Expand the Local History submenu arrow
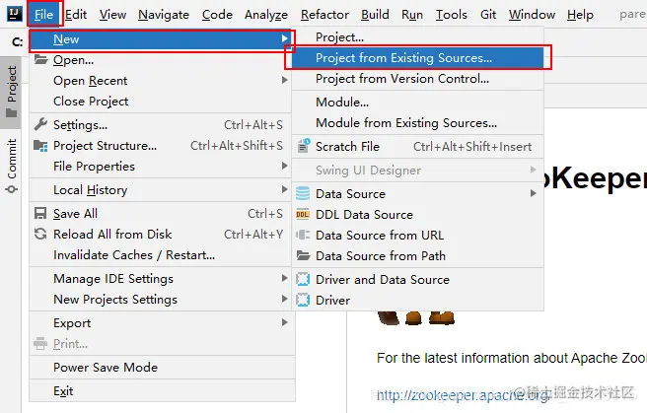Viewport: 647px width, 413px height. click(x=284, y=189)
